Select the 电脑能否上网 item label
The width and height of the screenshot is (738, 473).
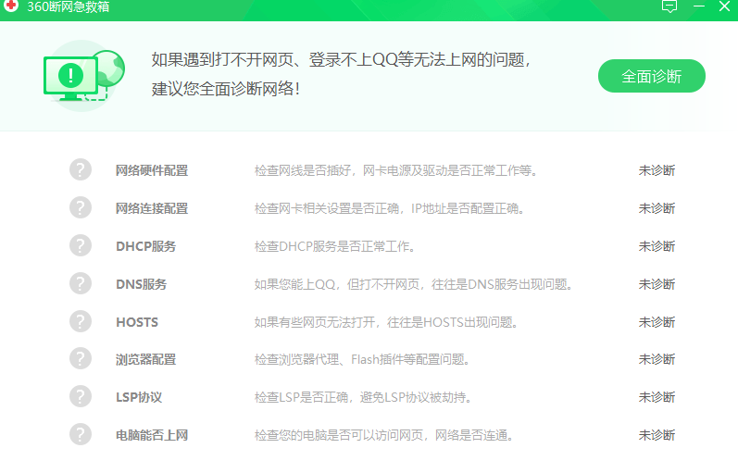152,435
